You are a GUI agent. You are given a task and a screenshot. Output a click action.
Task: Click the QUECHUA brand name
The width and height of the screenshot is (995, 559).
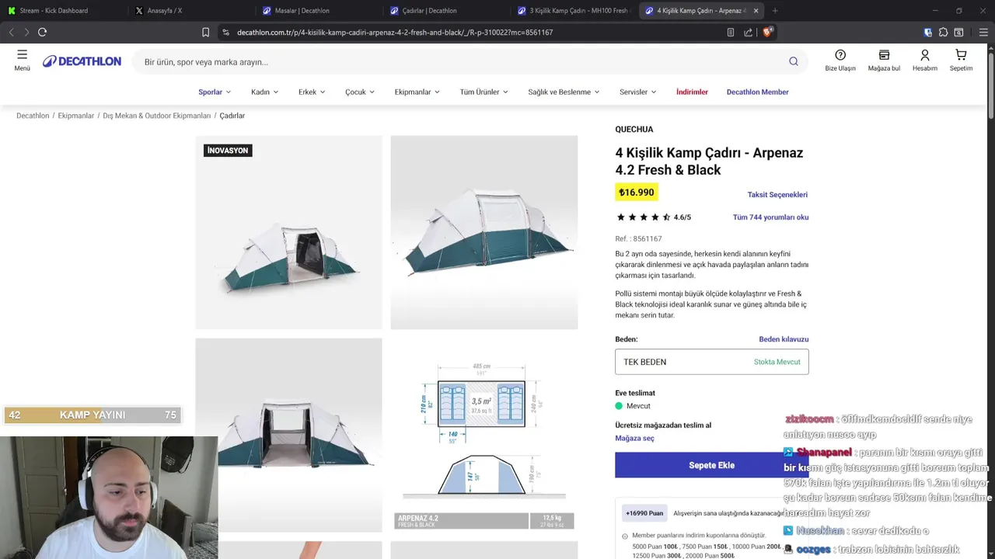[634, 130]
